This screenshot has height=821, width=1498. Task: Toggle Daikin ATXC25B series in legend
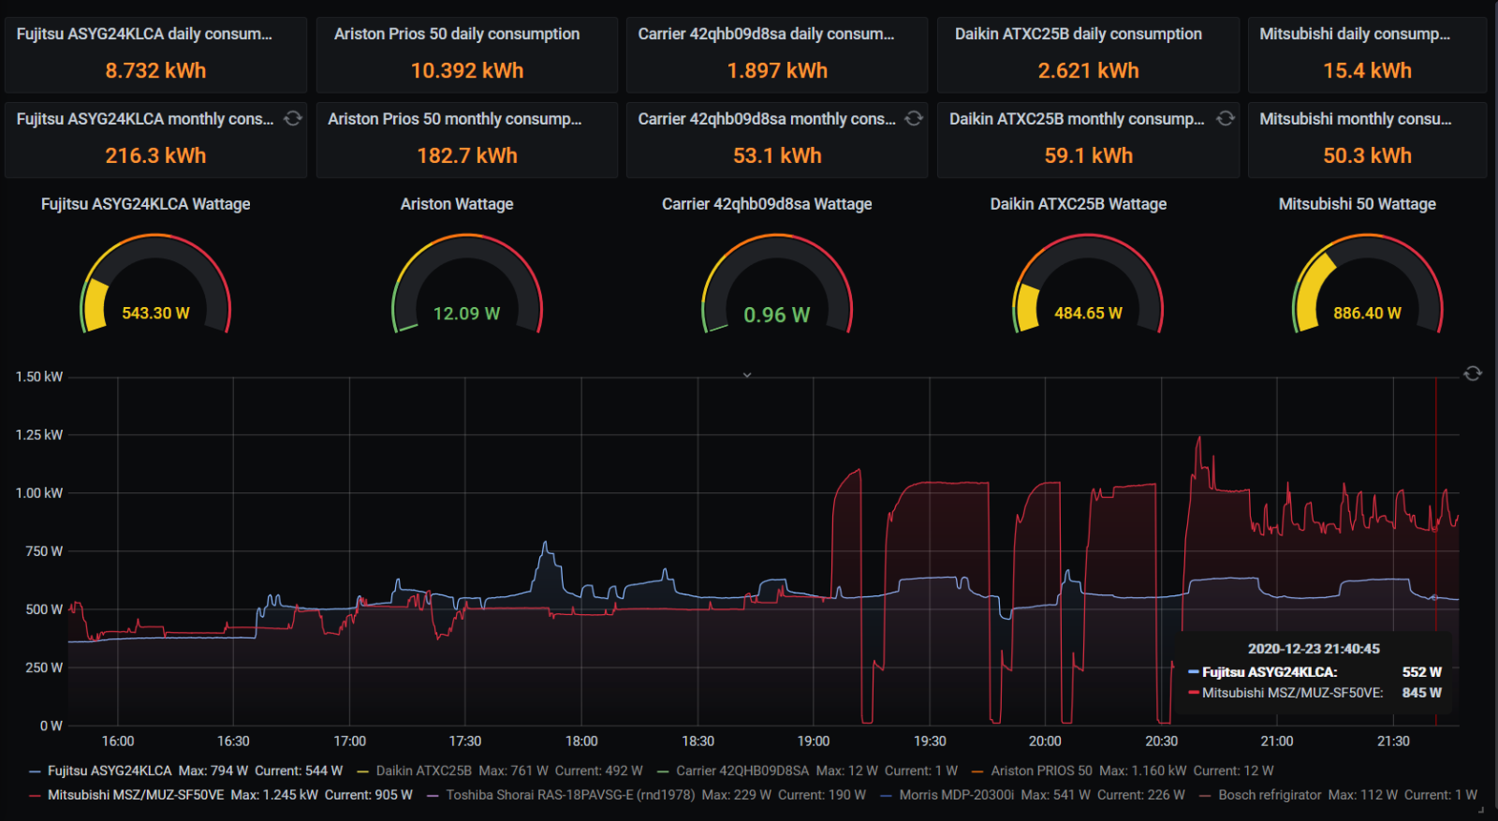(x=424, y=770)
